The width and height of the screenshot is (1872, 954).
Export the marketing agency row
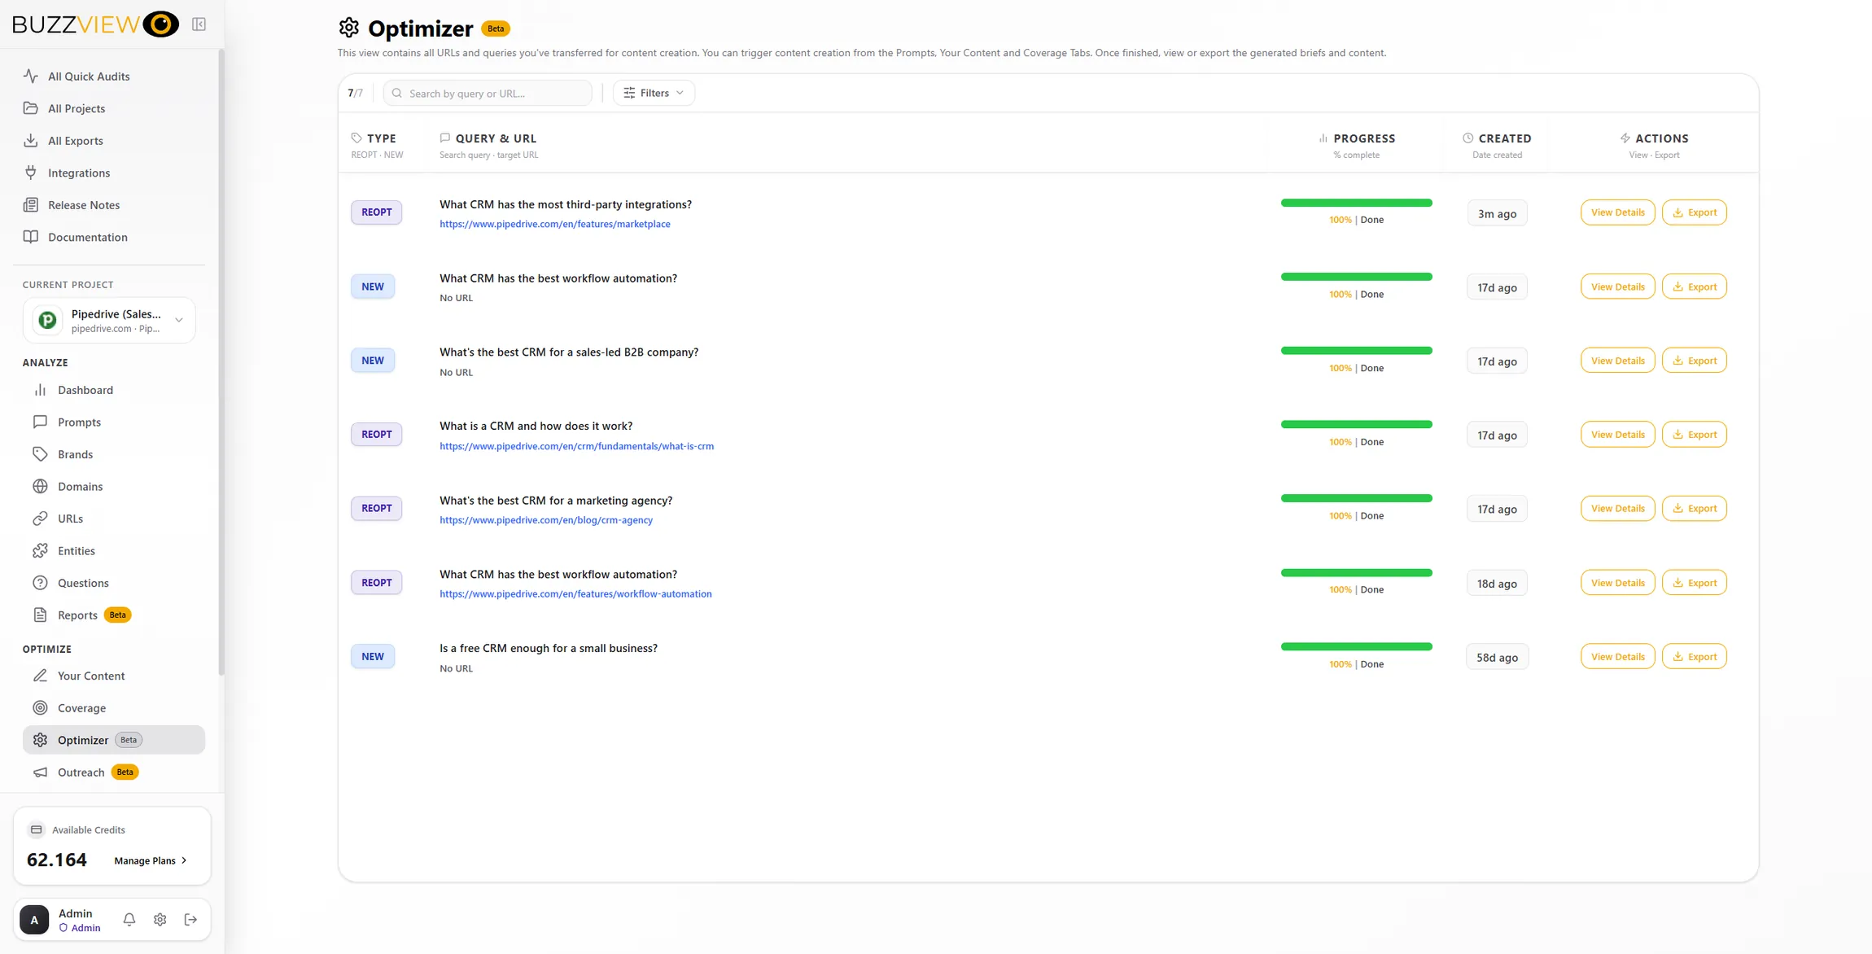click(x=1694, y=509)
